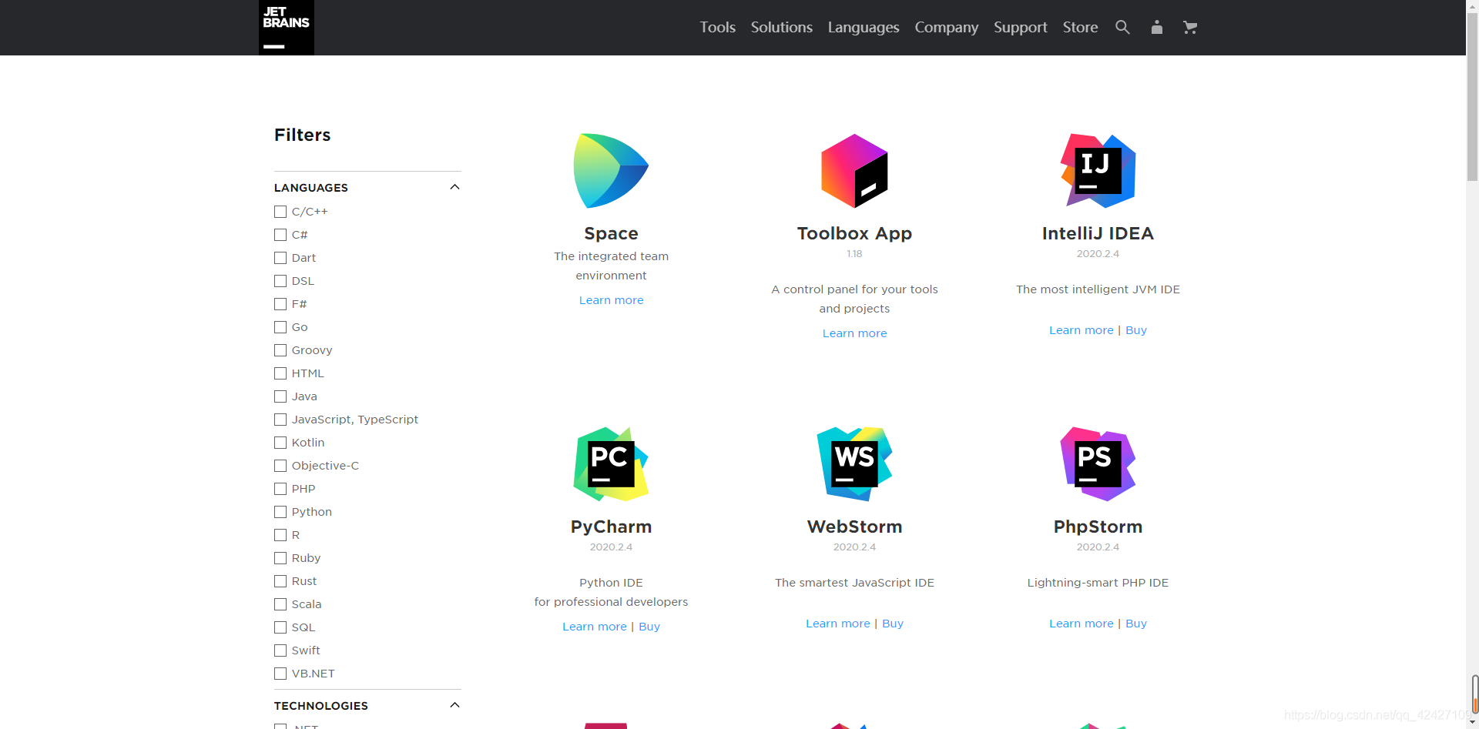Tick the Rust filter checkbox

[280, 581]
